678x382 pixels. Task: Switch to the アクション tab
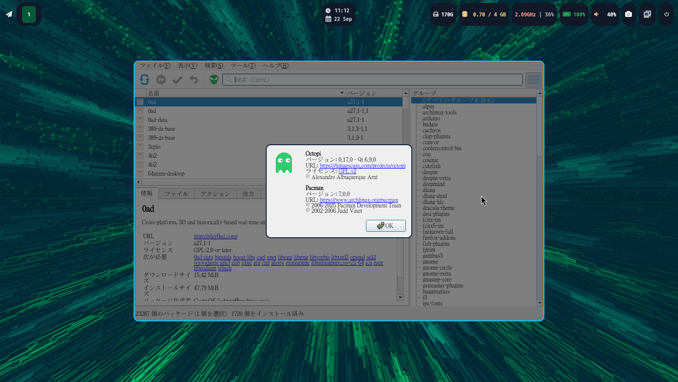pyautogui.click(x=215, y=194)
